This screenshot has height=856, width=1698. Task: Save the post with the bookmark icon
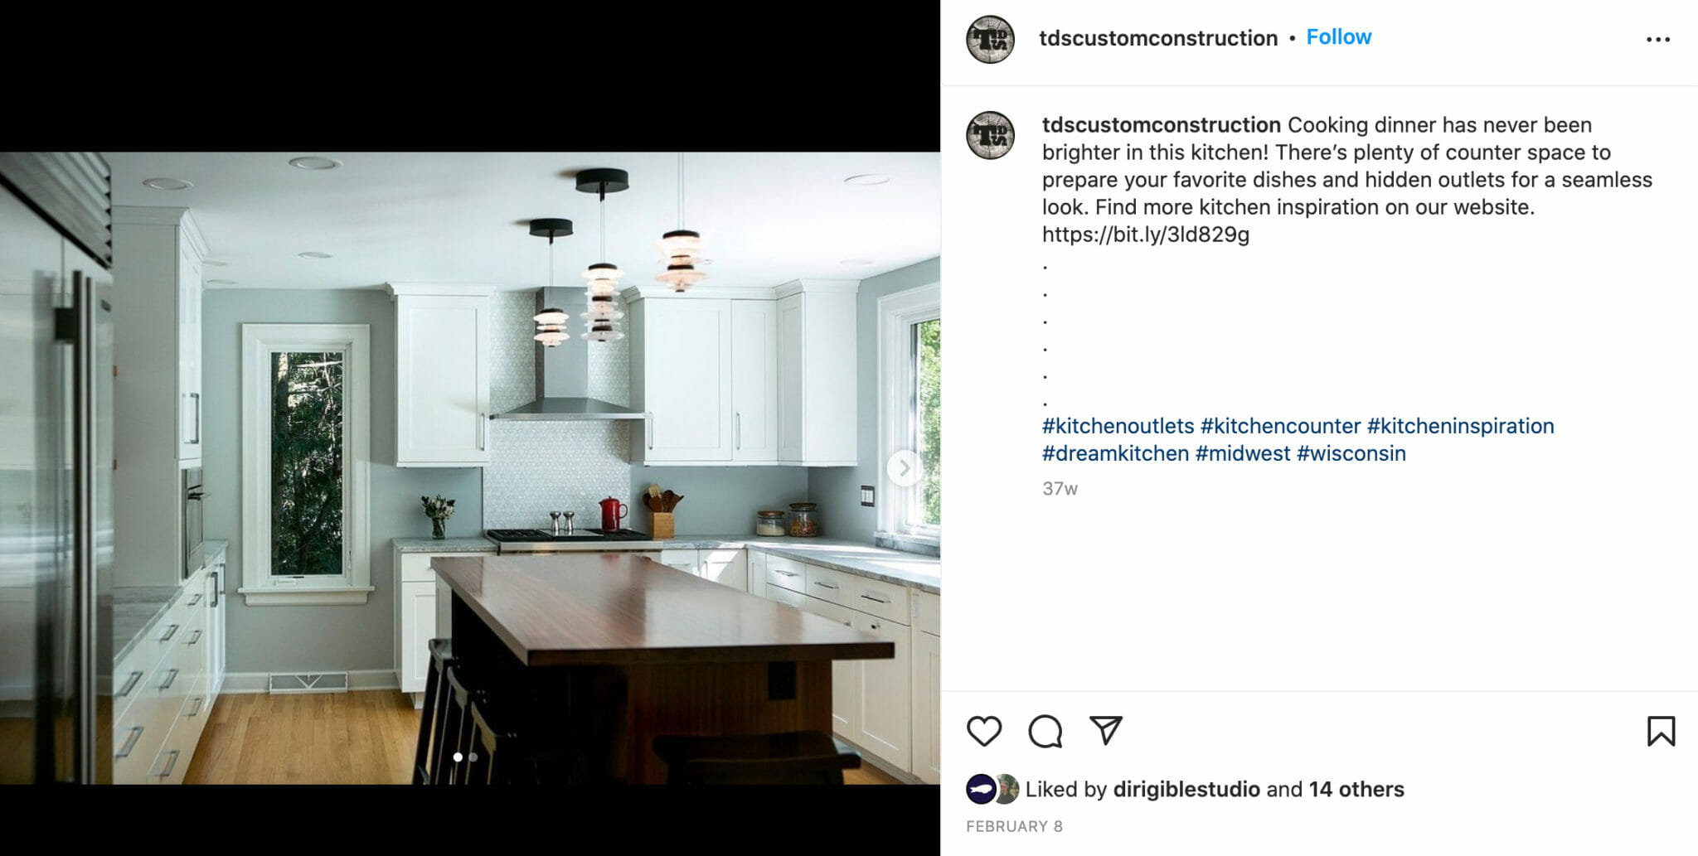pyautogui.click(x=1661, y=731)
